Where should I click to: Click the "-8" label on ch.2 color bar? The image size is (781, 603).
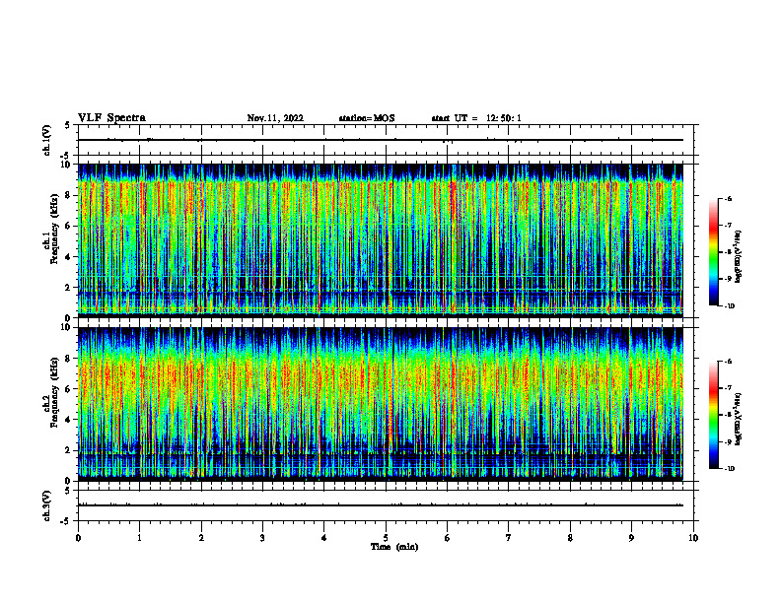(x=728, y=415)
